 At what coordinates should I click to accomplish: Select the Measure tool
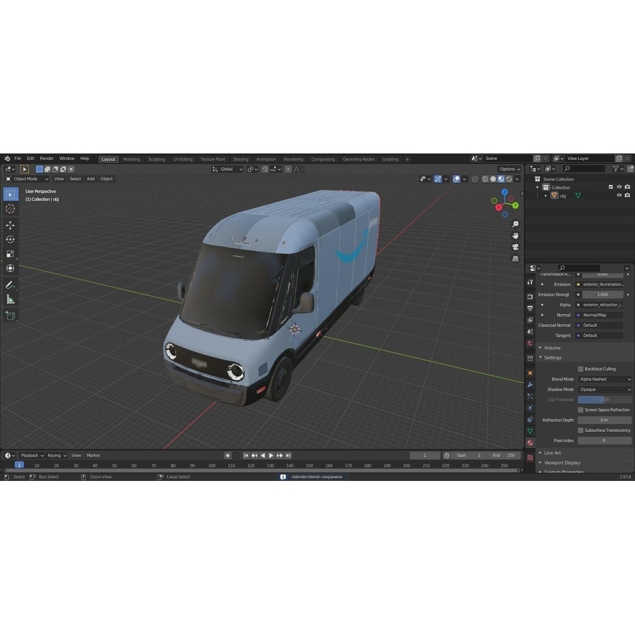[11, 300]
